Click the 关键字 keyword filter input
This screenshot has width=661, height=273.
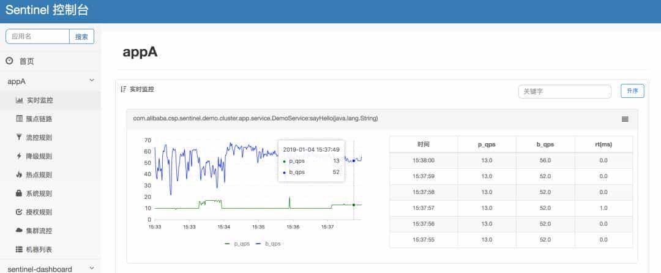click(564, 91)
